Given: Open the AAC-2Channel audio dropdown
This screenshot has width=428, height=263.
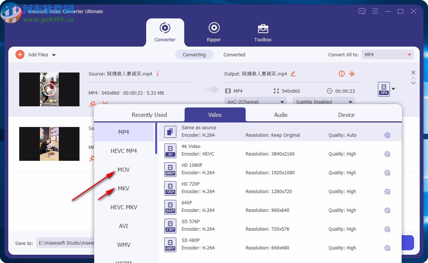Looking at the screenshot, I should pos(255,101).
